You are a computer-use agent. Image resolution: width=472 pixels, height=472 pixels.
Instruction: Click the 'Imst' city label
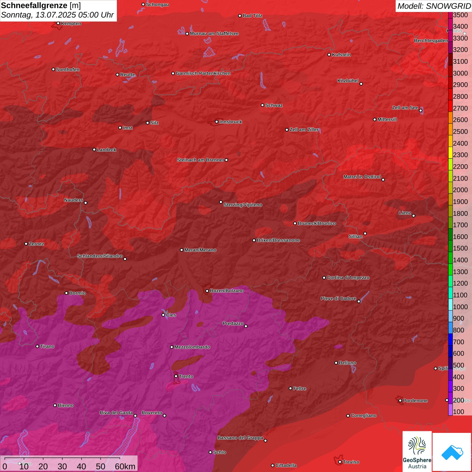pyautogui.click(x=127, y=128)
